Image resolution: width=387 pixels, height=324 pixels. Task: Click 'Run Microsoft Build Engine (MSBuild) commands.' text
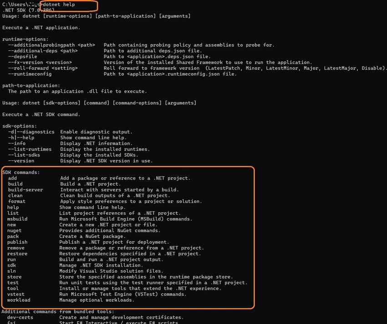pyautogui.click(x=126, y=219)
